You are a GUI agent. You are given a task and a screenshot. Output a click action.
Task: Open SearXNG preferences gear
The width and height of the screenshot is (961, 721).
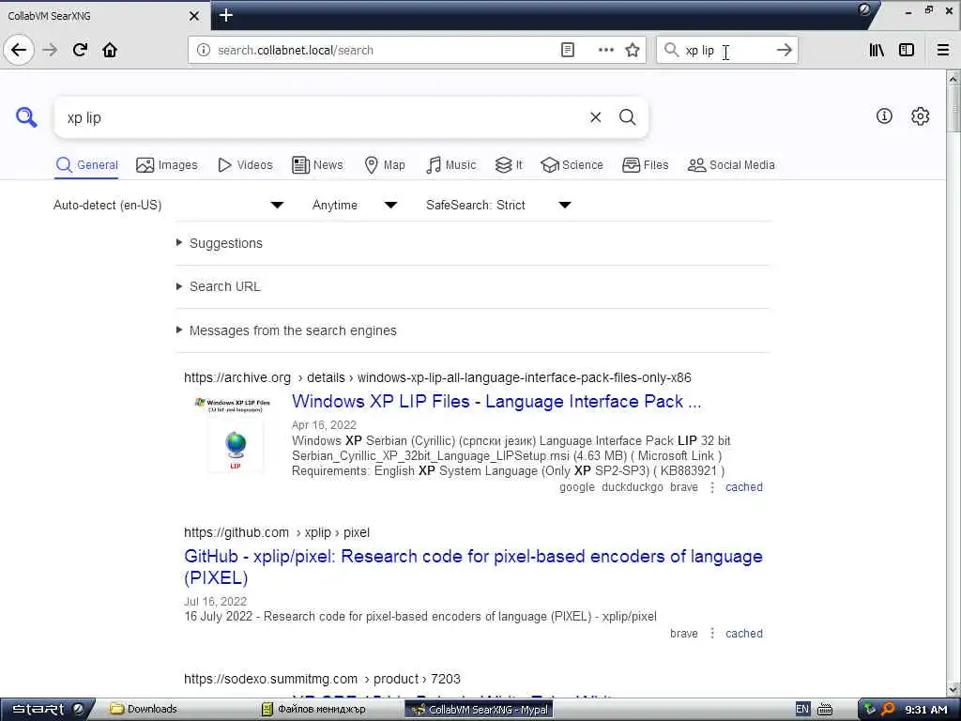coord(920,115)
